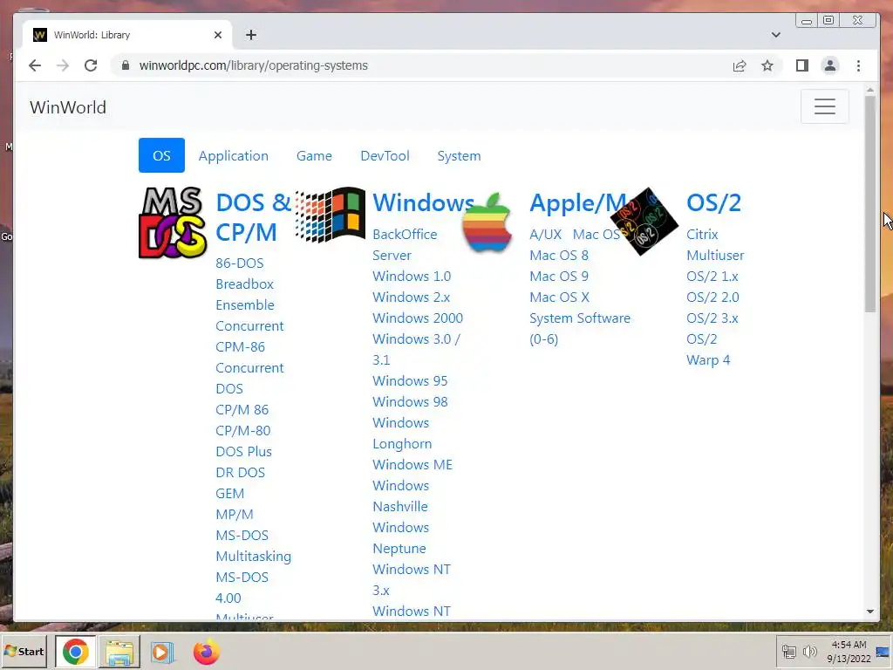Open the Apple/Mac heading link
This screenshot has height=670, width=893.
577,202
